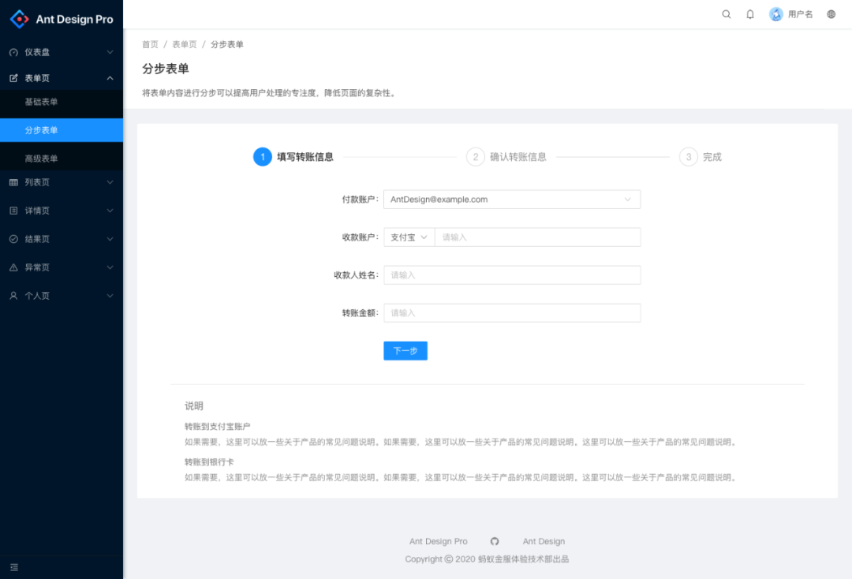Click the notification bell icon

(749, 14)
